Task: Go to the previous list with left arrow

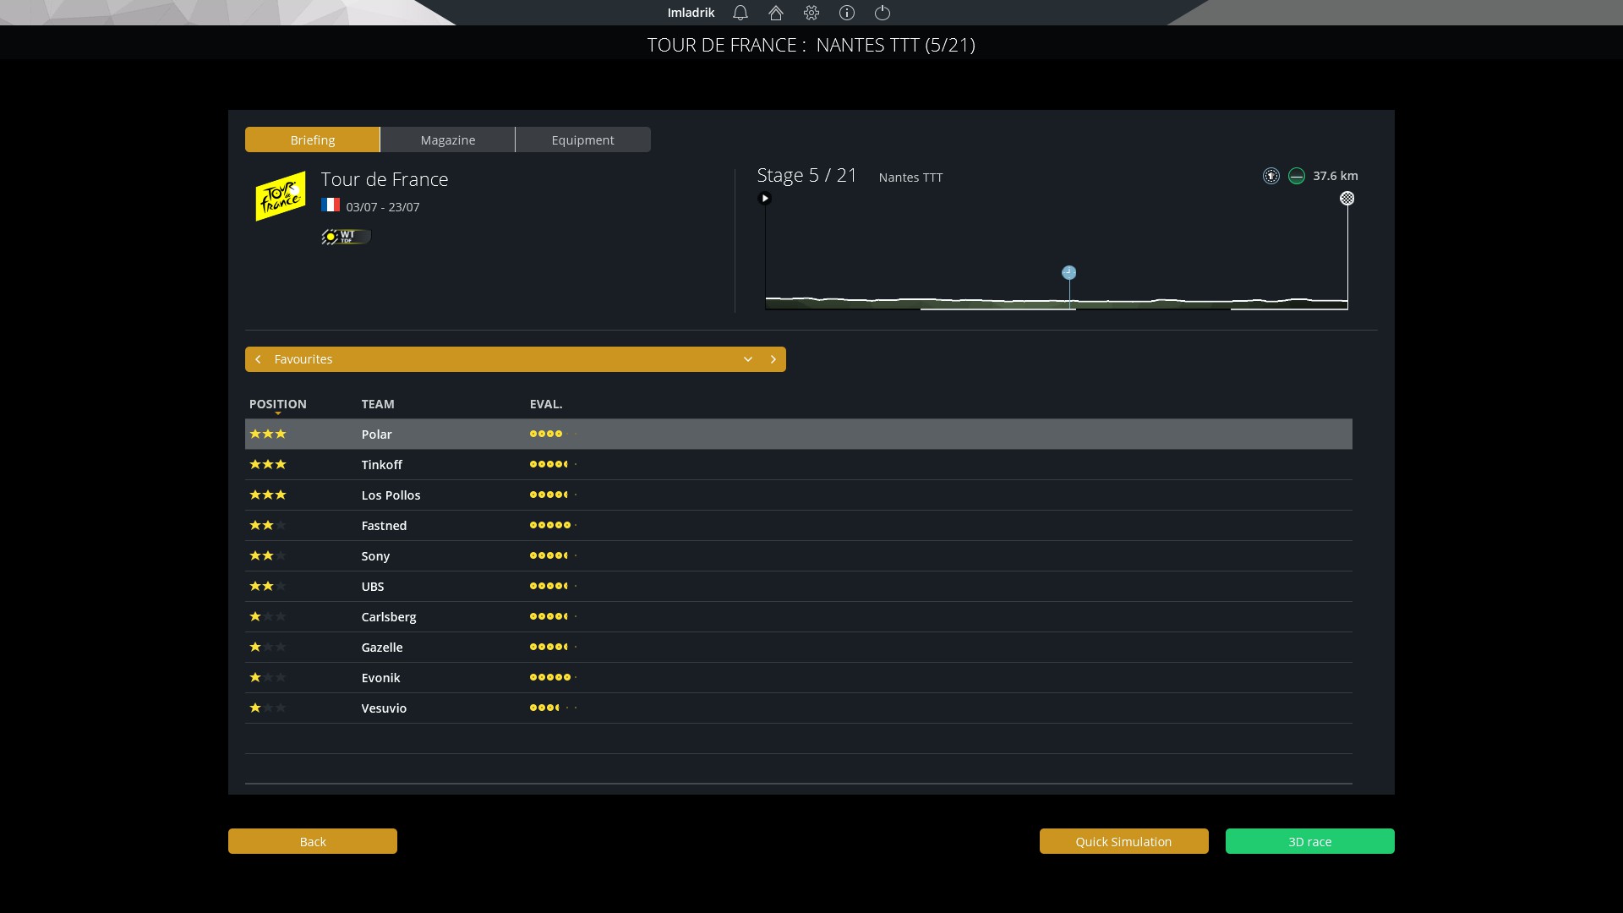Action: coord(258,359)
